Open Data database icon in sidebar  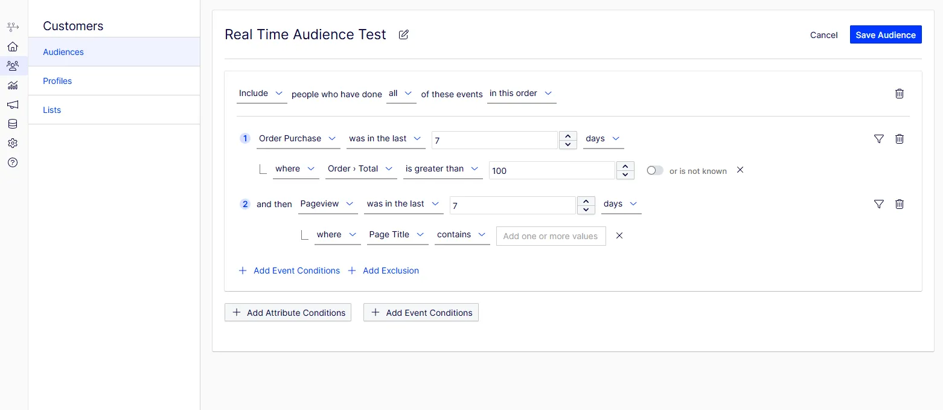[x=13, y=124]
